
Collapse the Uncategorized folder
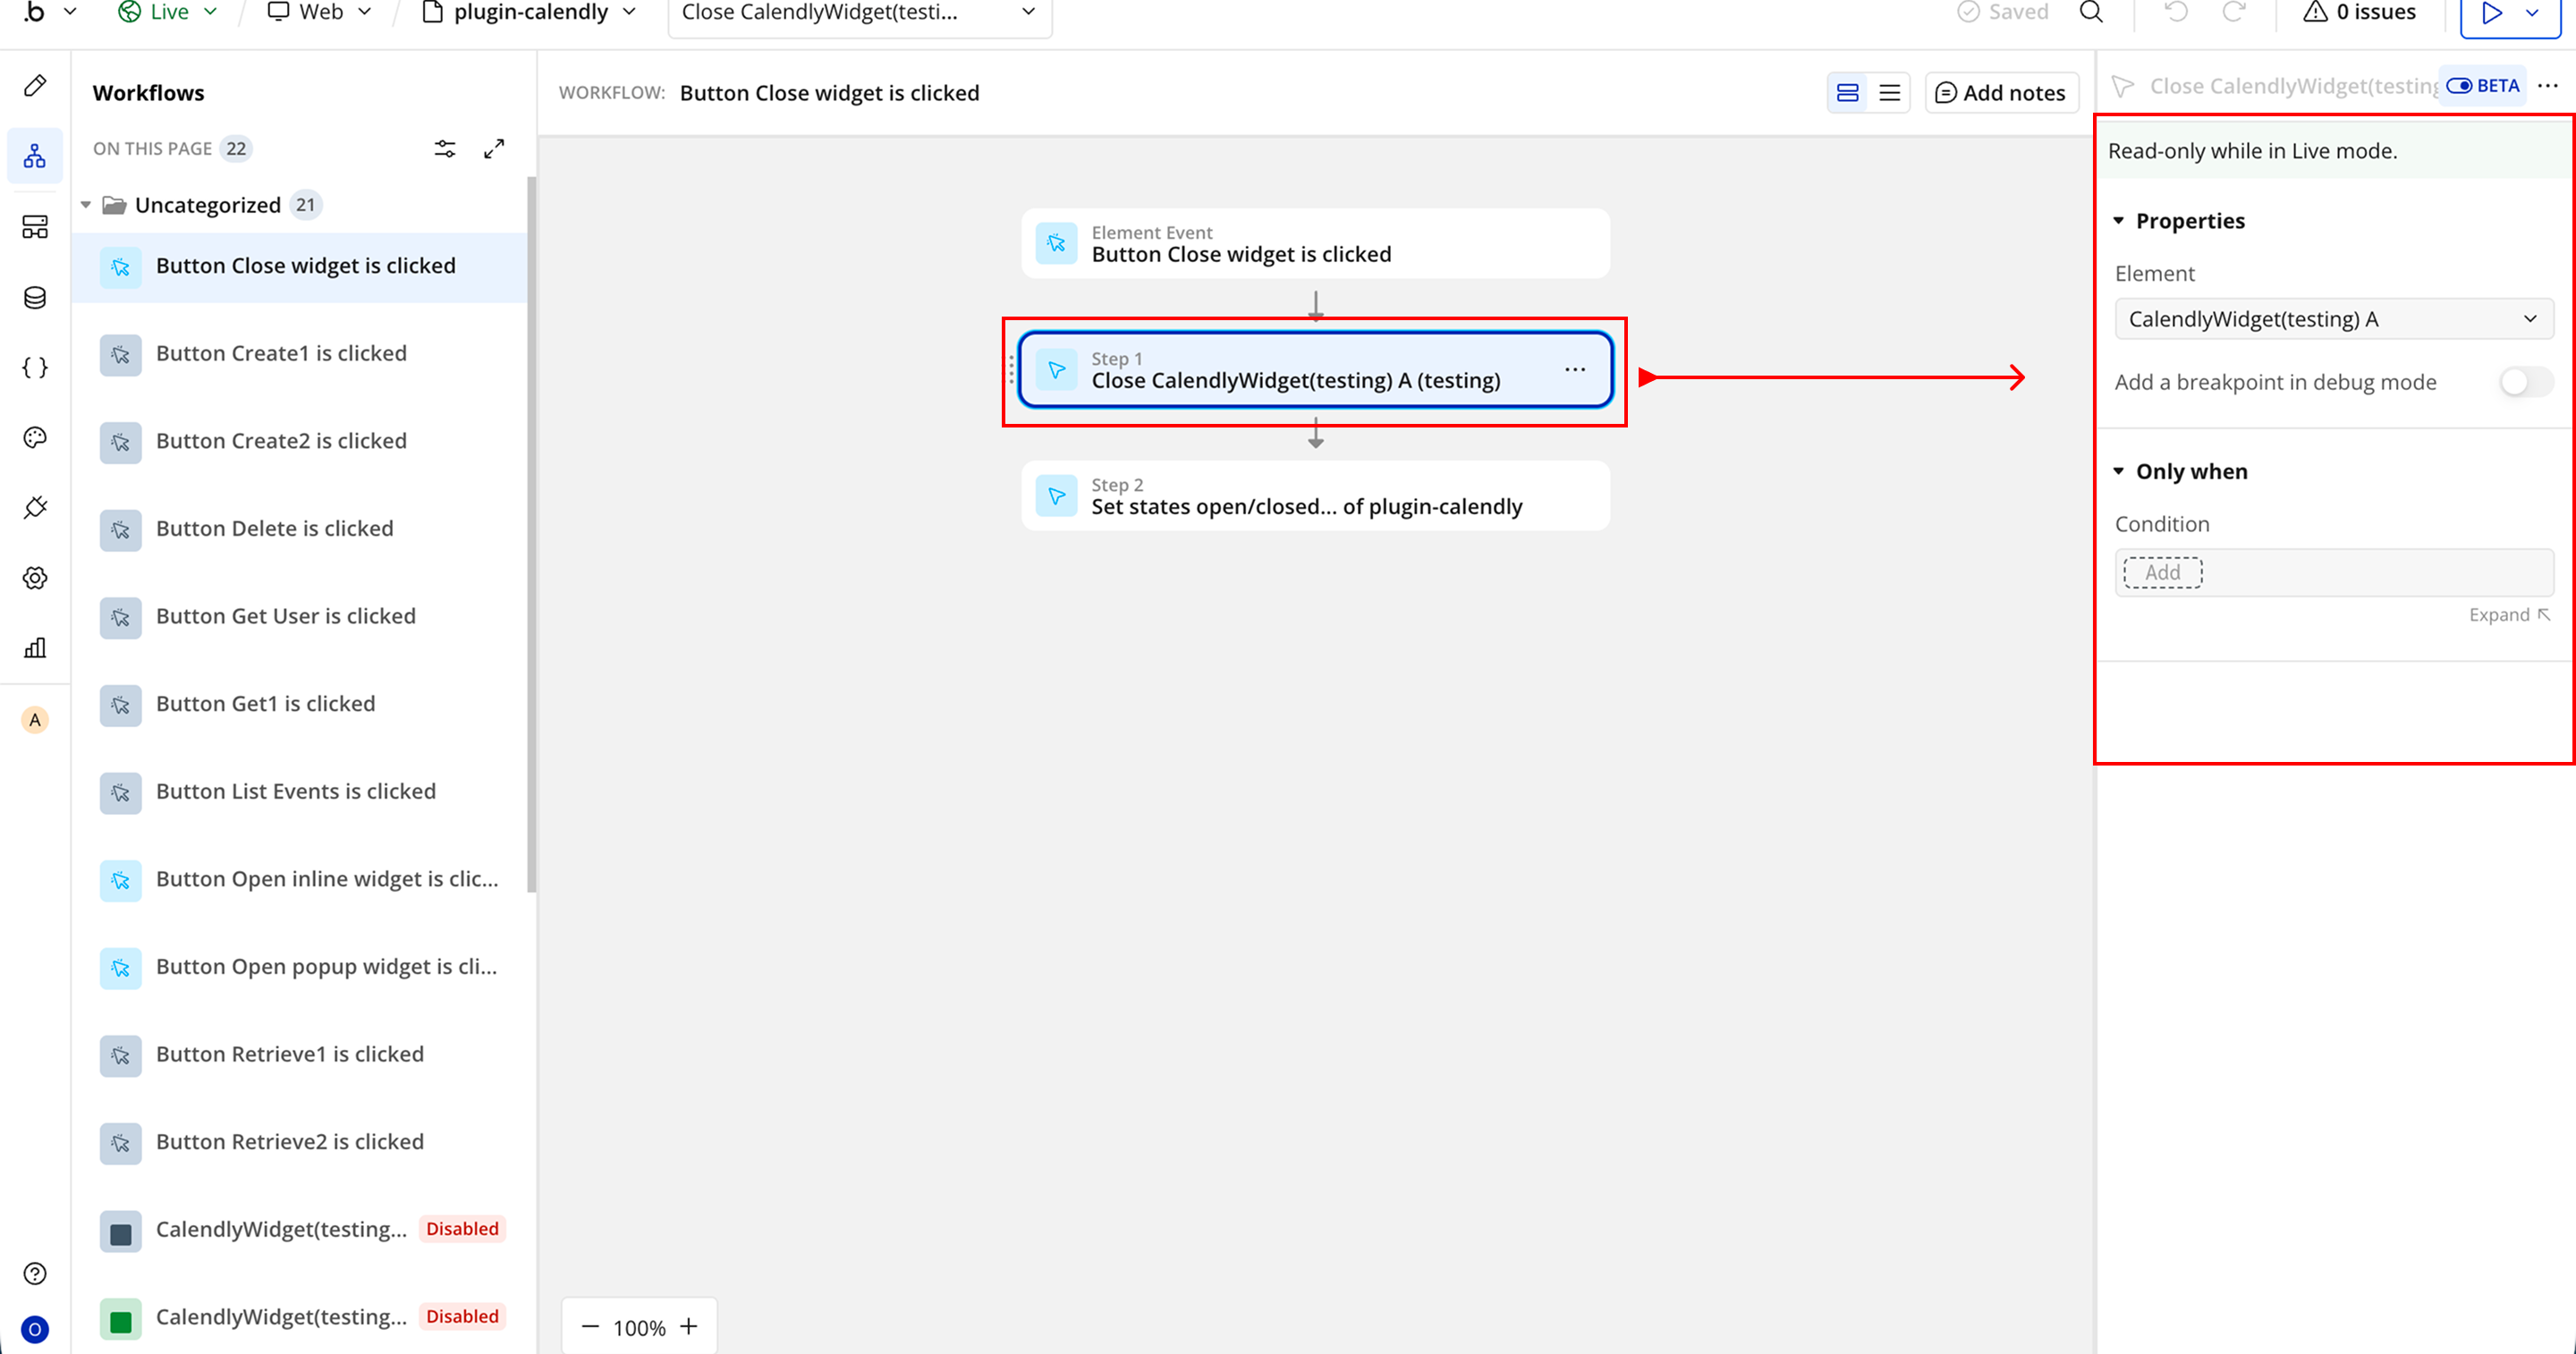(86, 205)
